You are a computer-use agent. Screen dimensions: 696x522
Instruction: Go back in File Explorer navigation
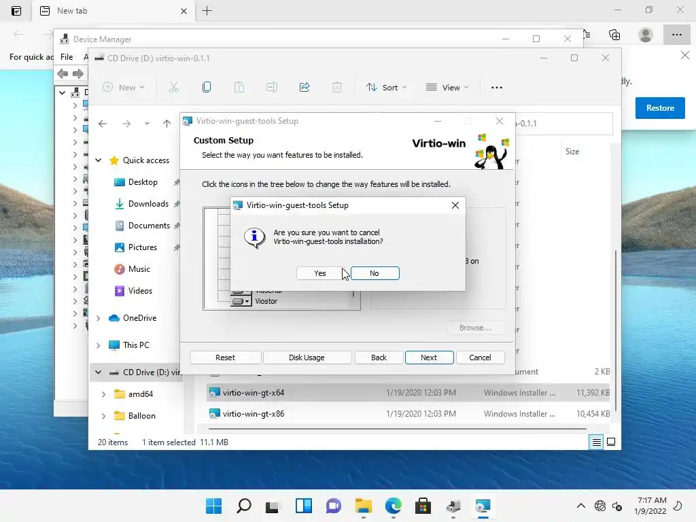click(103, 124)
